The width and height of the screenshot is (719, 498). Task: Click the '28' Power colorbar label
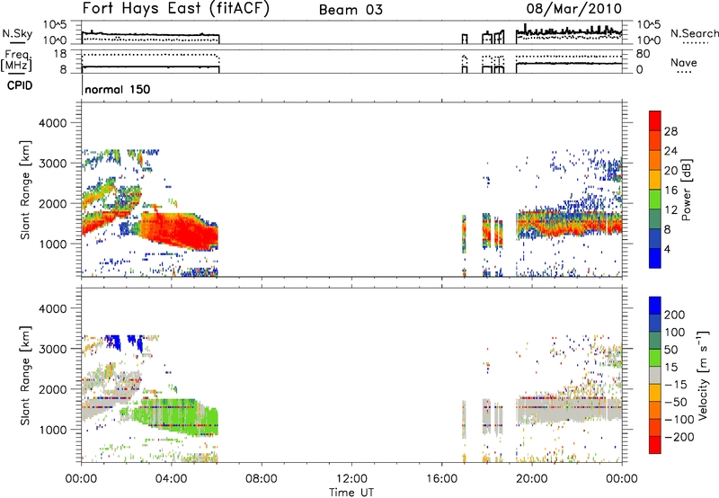tap(670, 131)
